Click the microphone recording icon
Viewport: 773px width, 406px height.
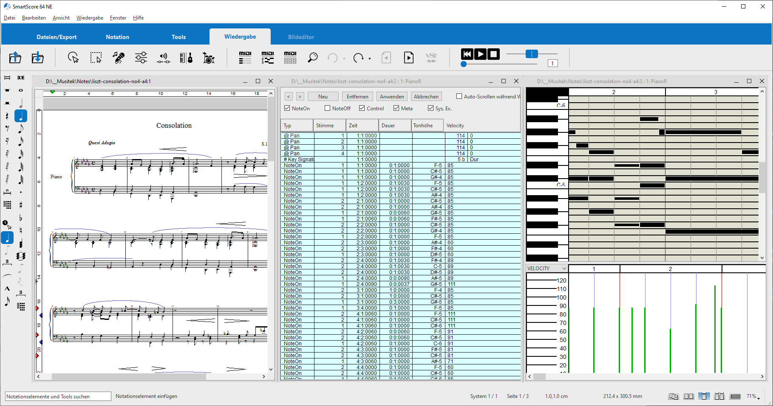(119, 58)
